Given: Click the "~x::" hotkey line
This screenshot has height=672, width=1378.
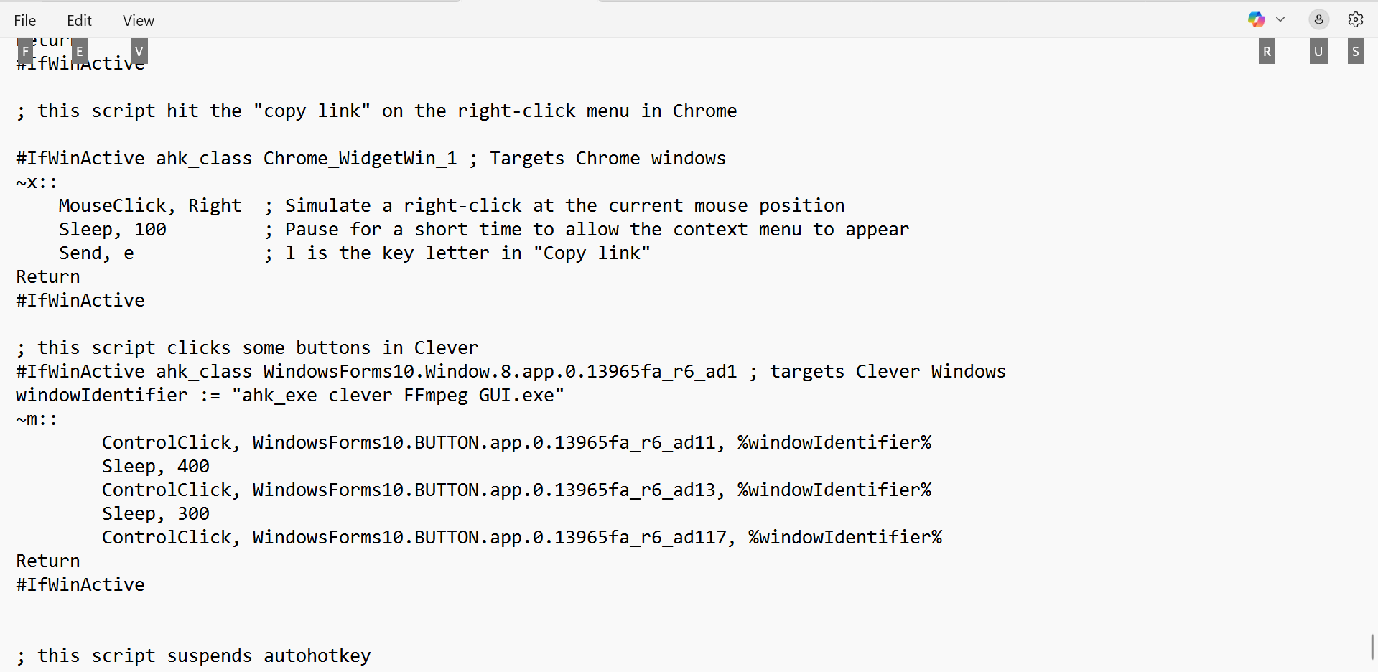Looking at the screenshot, I should (37, 182).
